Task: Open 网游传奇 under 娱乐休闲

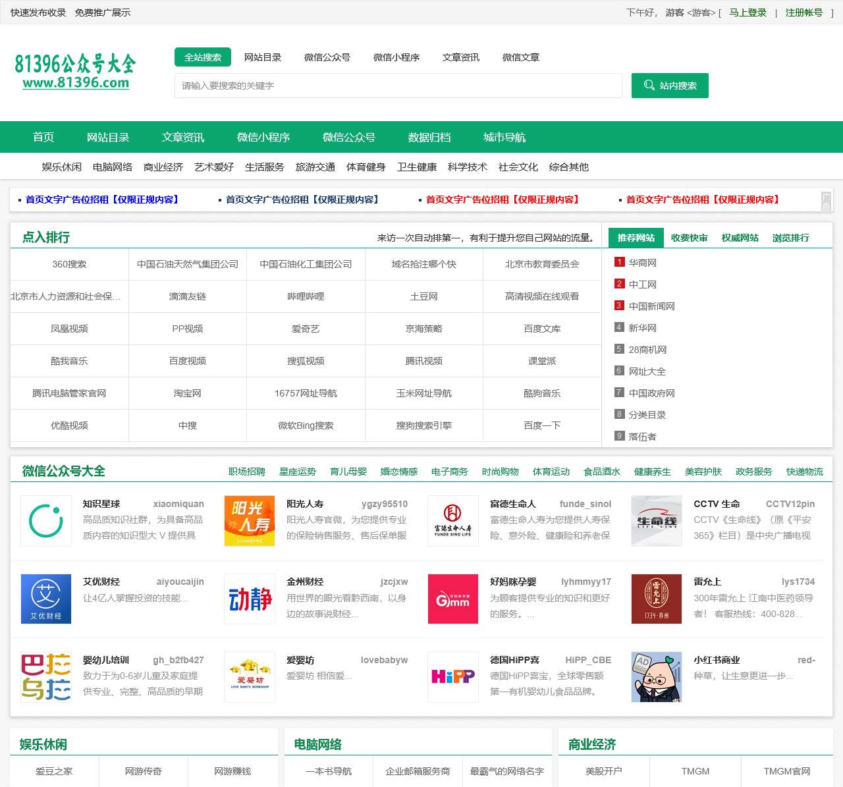Action: pyautogui.click(x=144, y=771)
